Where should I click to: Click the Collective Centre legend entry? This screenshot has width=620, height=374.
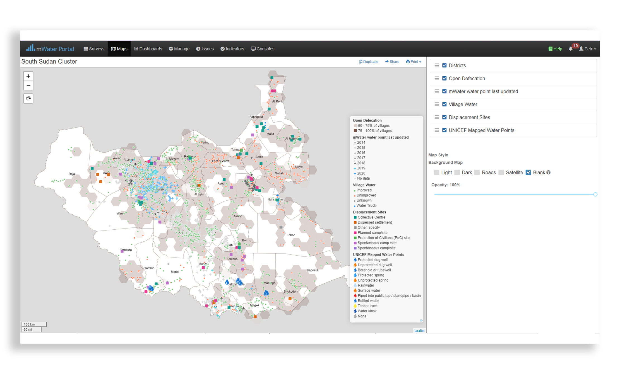pyautogui.click(x=369, y=217)
